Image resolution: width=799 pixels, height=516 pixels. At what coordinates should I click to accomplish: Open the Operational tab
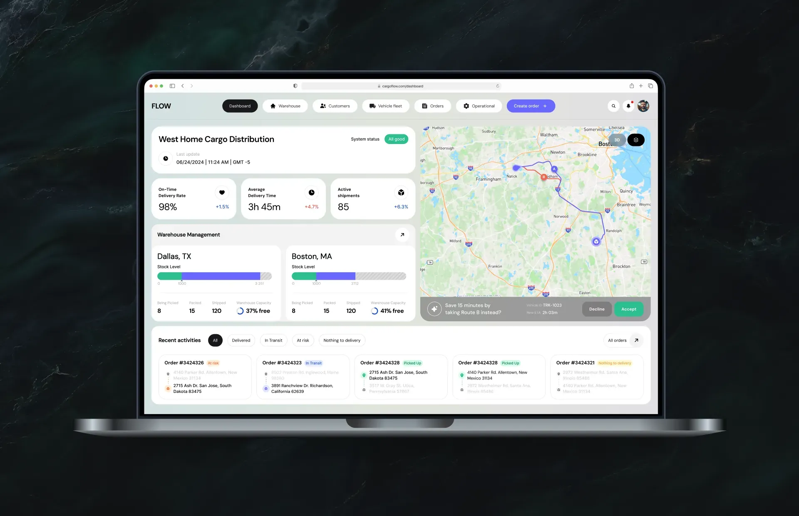click(479, 106)
